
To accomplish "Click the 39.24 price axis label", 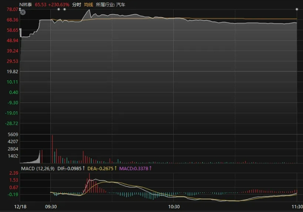I will (12, 51).
